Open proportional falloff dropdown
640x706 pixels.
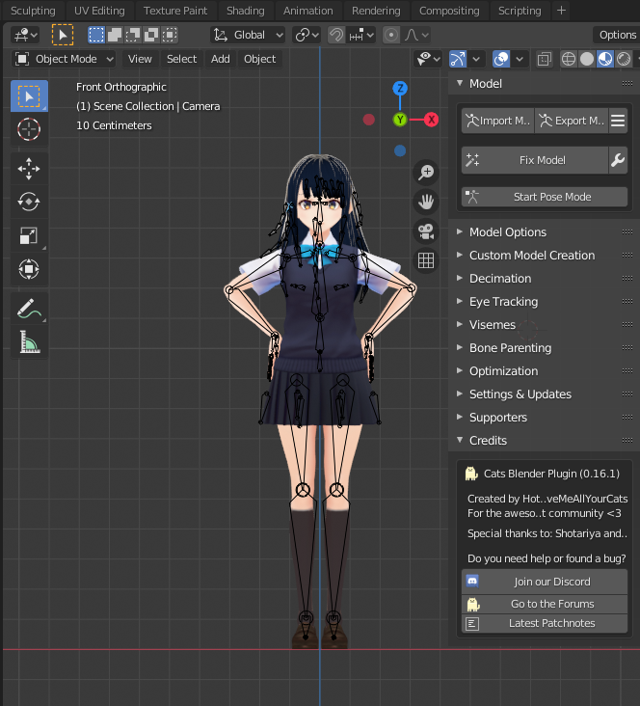click(x=416, y=35)
